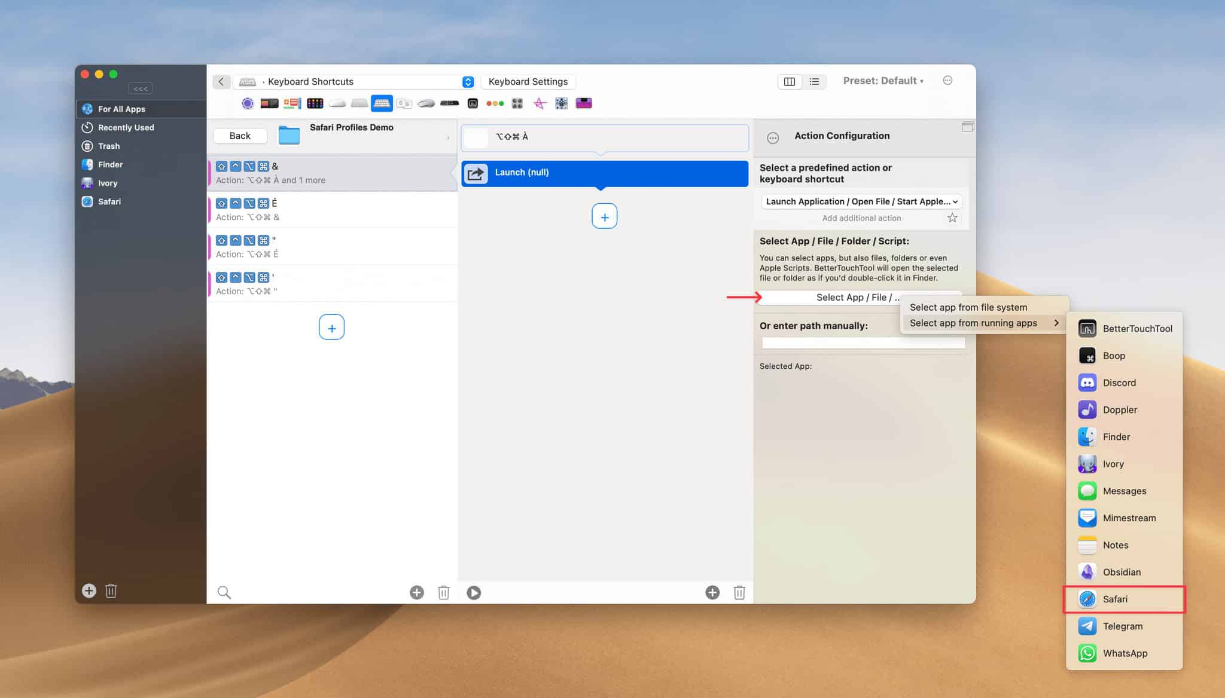Select the Siri Remote trigger icon
This screenshot has height=698, width=1225.
pyautogui.click(x=449, y=103)
